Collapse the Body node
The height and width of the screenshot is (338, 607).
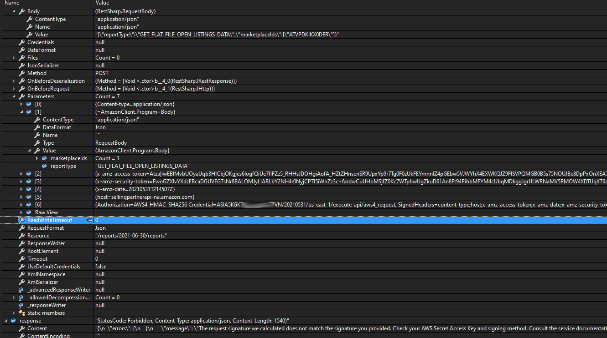[14, 11]
